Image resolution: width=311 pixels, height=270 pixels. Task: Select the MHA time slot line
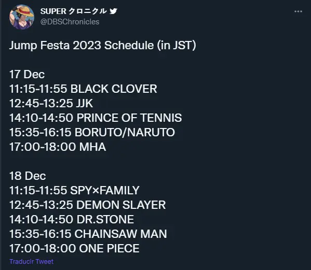58,147
